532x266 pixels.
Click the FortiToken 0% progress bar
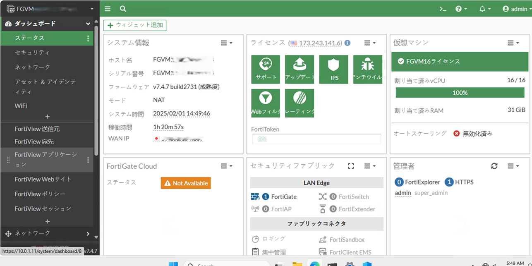coord(316,139)
